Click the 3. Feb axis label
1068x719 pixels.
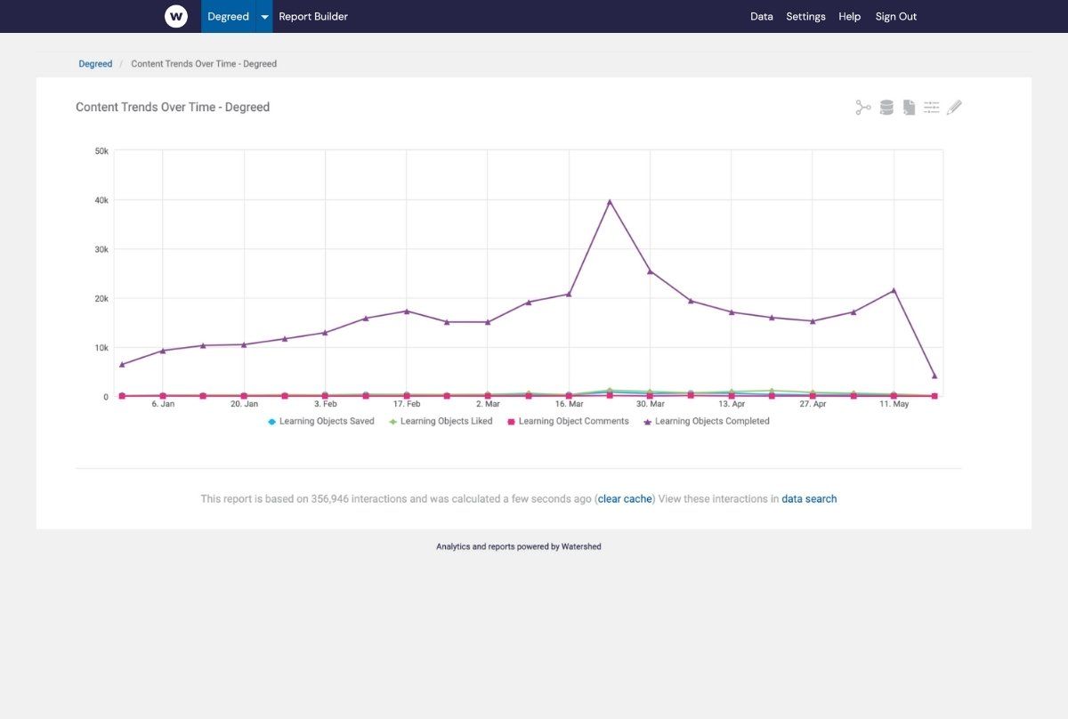[325, 404]
